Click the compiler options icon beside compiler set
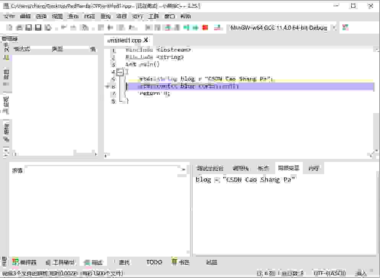This screenshot has width=380, height=278. click(345, 27)
